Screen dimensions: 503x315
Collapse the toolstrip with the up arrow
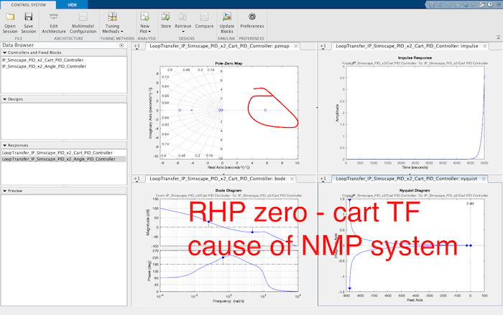[x=498, y=37]
